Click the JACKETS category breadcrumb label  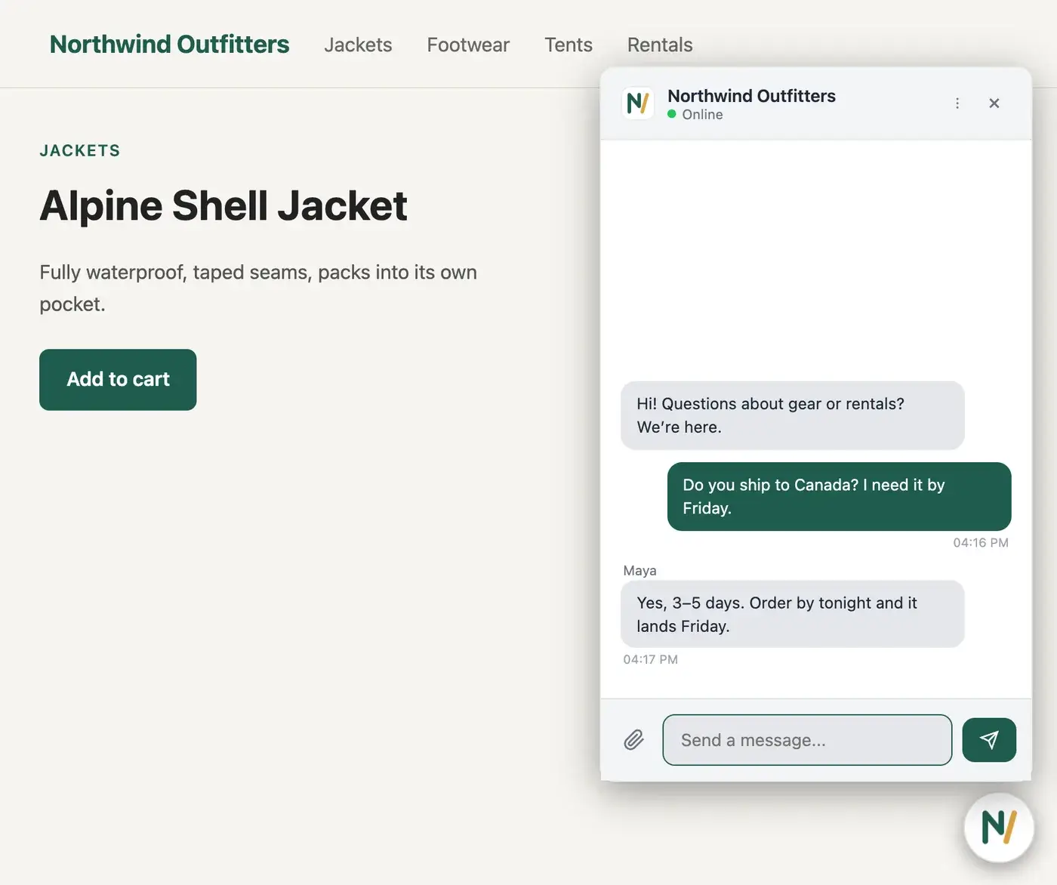[x=80, y=150]
